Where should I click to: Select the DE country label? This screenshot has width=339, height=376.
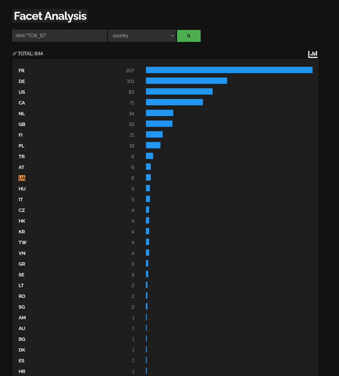pos(22,81)
